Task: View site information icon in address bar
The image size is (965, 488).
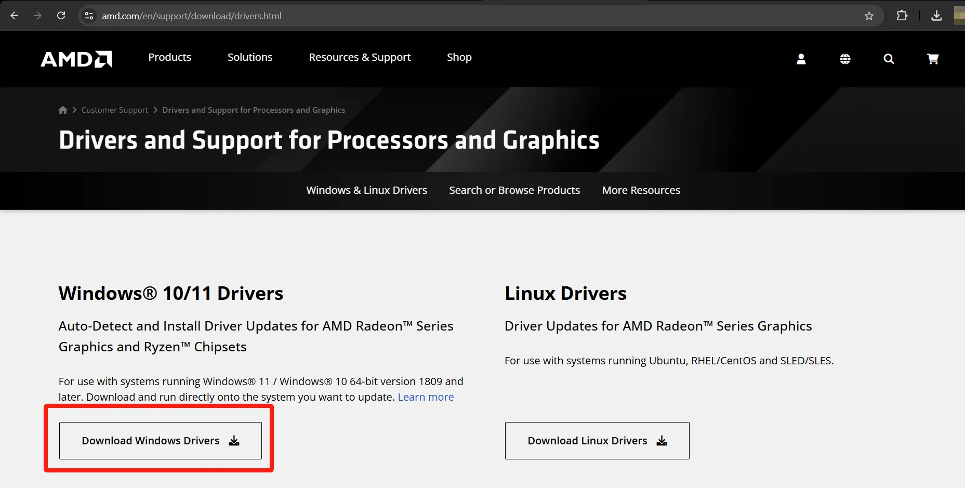Action: [89, 16]
